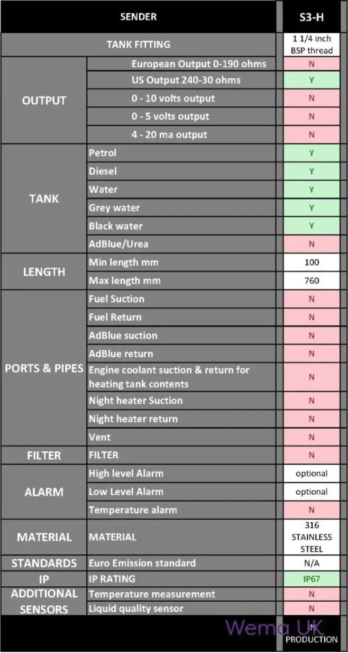
Task: Select the Temperature alarm row label
Action: pyautogui.click(x=133, y=510)
